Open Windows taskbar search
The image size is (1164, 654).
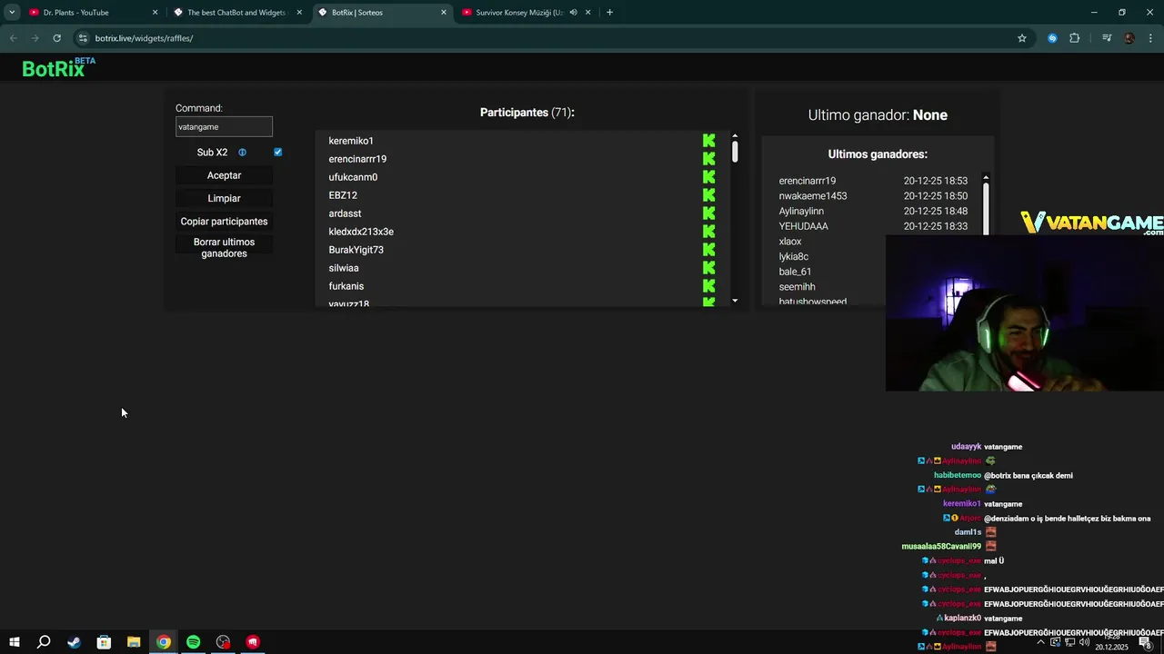44,642
